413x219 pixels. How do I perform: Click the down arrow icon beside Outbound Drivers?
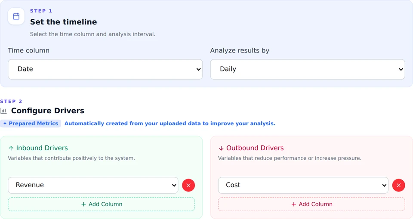click(221, 148)
